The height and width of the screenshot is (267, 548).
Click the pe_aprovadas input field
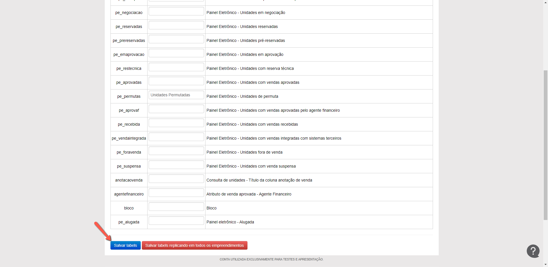176,81
